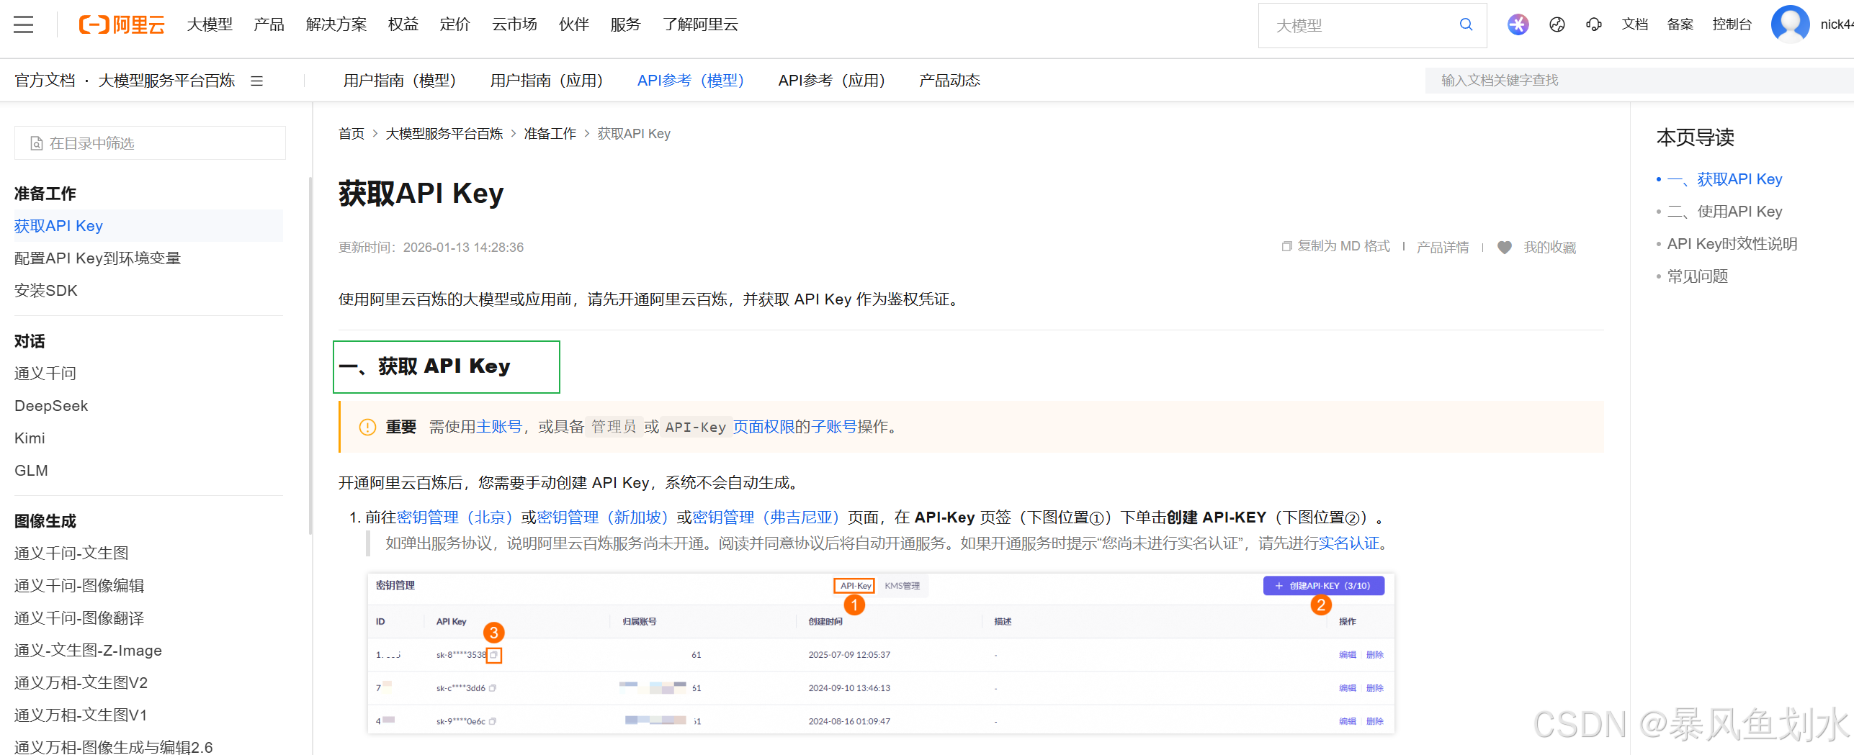Click the heart icon for 我的收藏
Screen dimensions: 1854x755
(1505, 247)
